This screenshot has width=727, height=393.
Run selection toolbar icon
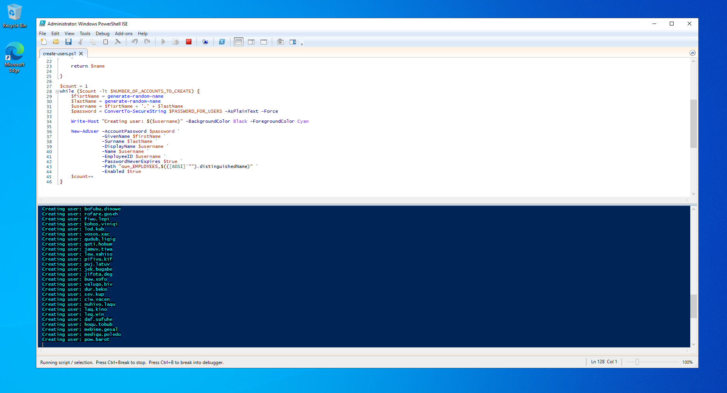[x=176, y=42]
